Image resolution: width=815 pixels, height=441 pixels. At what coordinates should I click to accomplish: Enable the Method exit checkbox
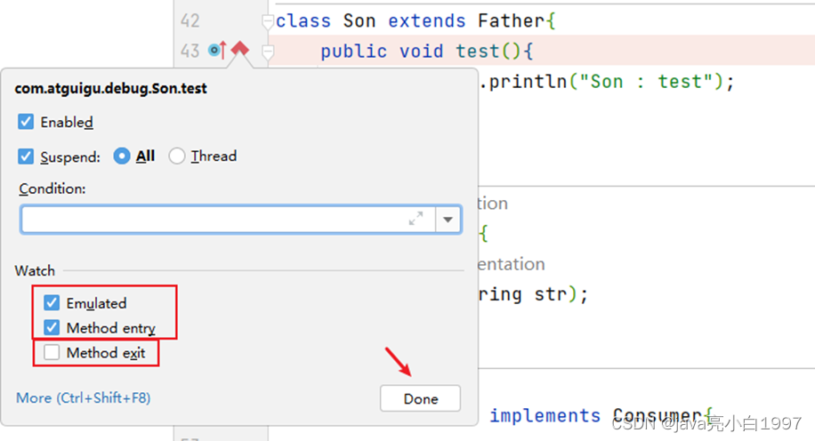tap(52, 352)
